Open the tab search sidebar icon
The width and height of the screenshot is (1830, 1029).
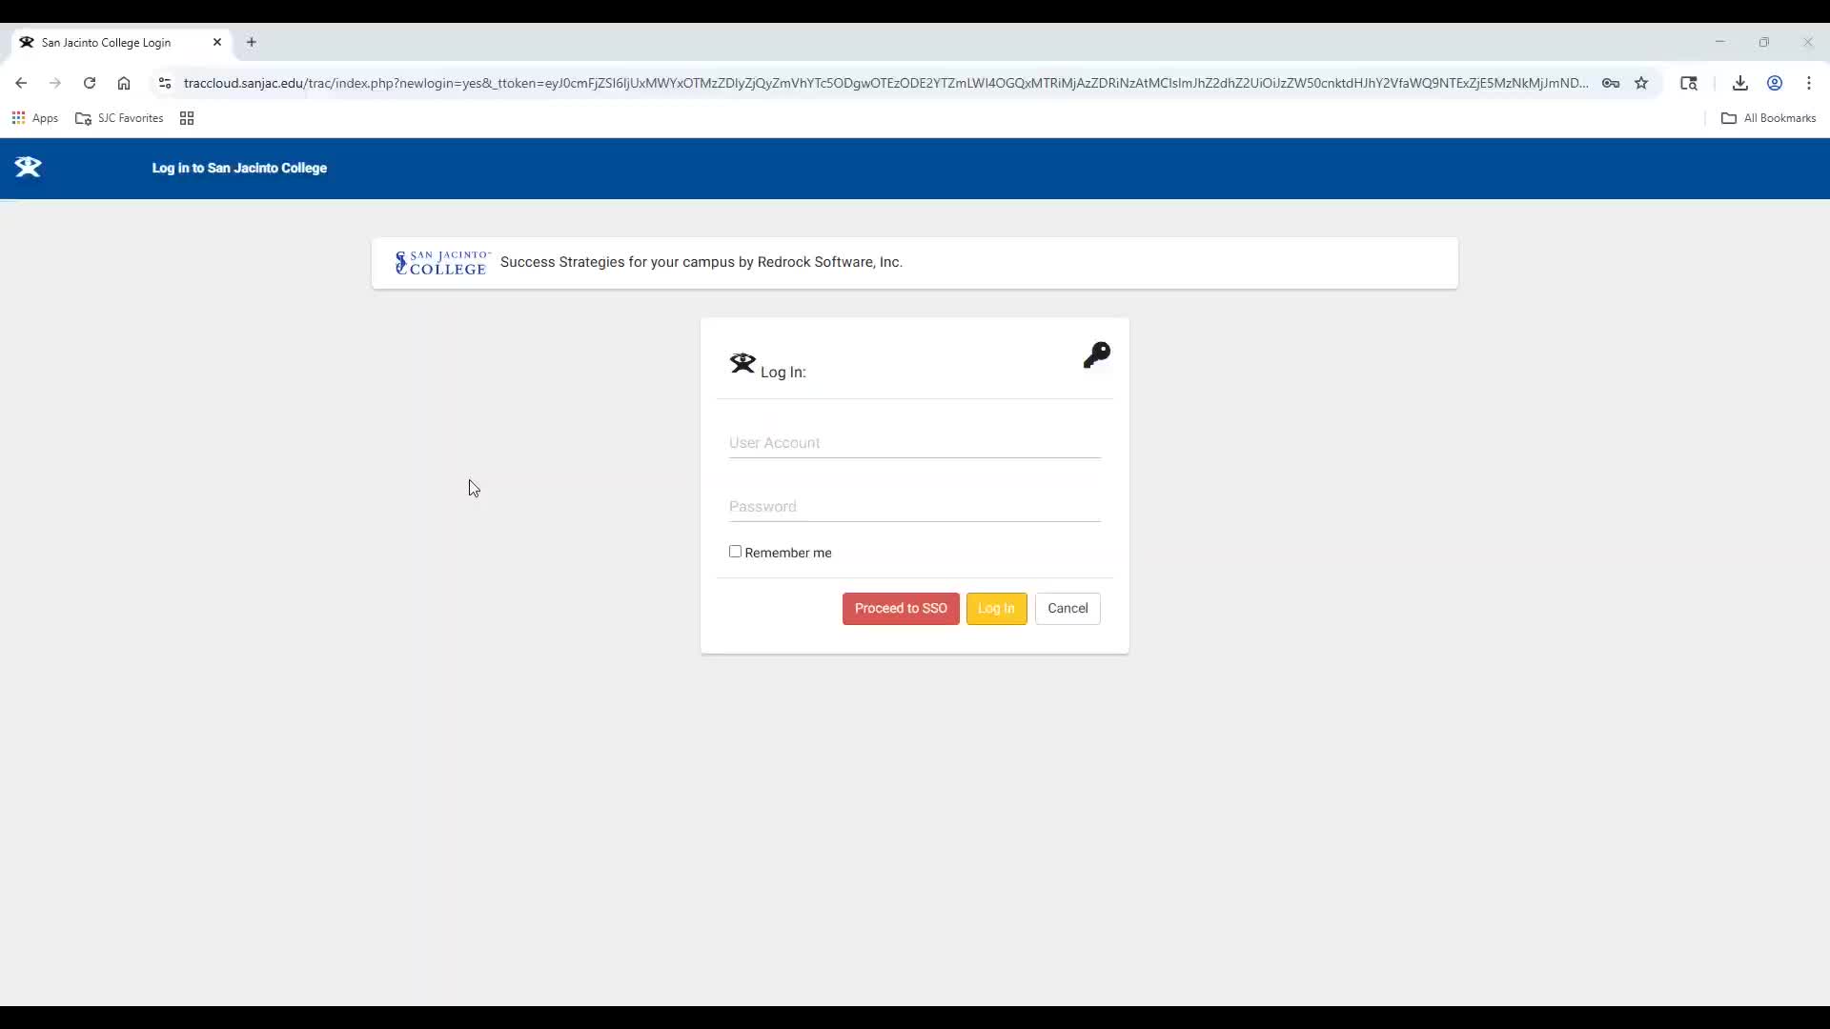pyautogui.click(x=1689, y=83)
